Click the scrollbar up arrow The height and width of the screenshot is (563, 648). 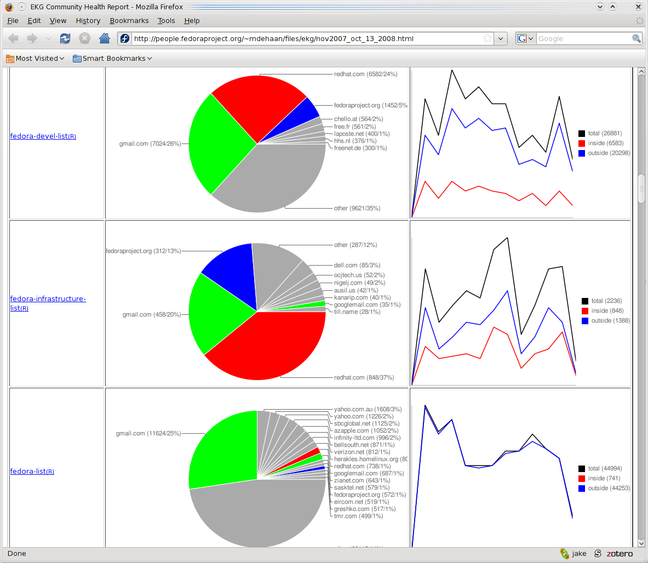point(641,71)
